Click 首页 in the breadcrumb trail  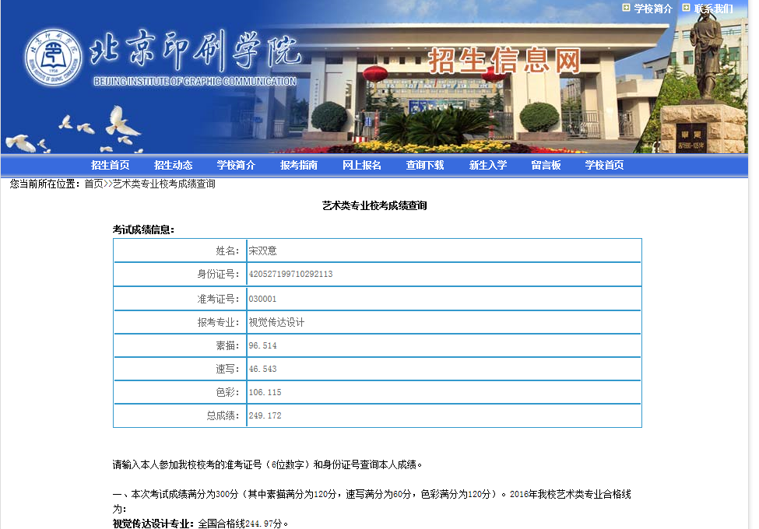(94, 184)
